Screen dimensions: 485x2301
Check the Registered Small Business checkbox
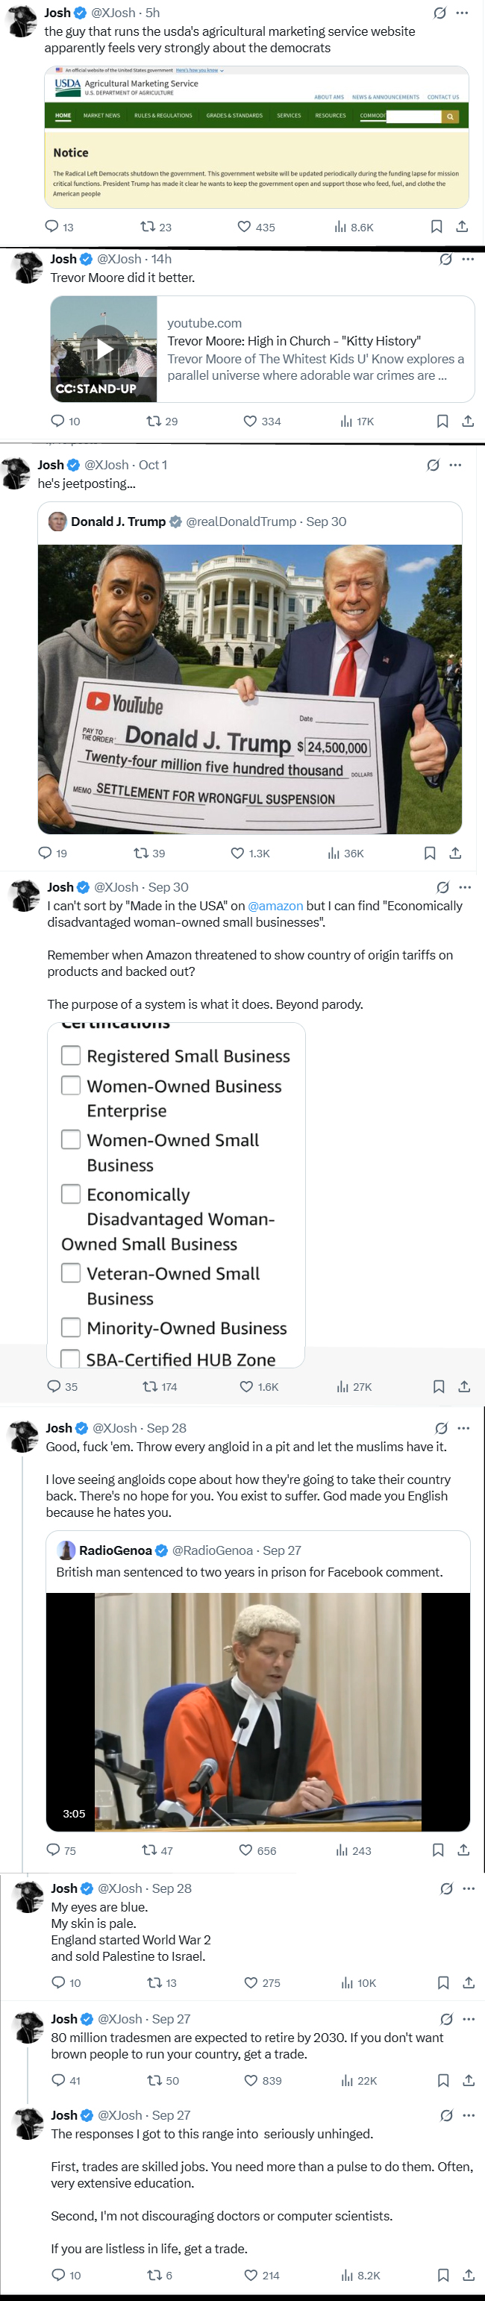(71, 1056)
